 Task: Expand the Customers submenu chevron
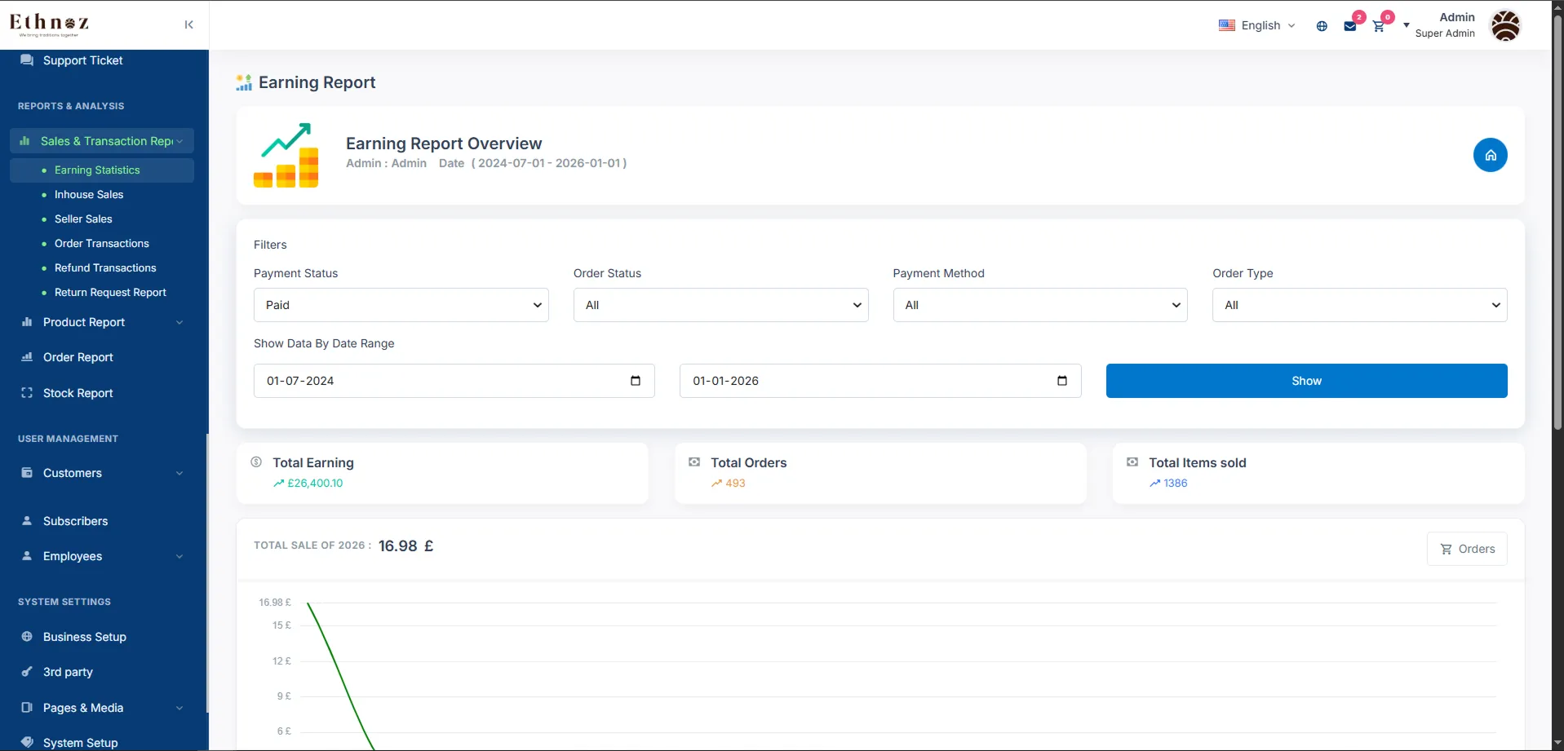point(179,473)
